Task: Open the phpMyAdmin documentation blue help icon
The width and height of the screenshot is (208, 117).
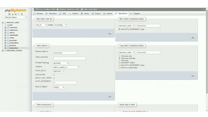Action: tap(16, 14)
